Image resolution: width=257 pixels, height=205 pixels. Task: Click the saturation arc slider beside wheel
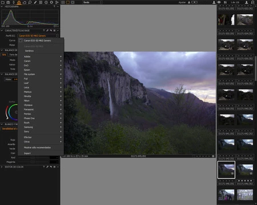click(7, 112)
